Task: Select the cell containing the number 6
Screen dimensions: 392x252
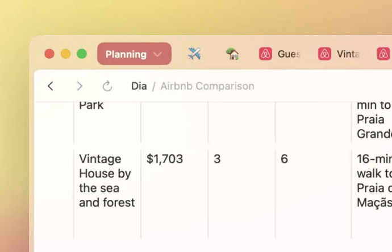Action: pos(284,159)
